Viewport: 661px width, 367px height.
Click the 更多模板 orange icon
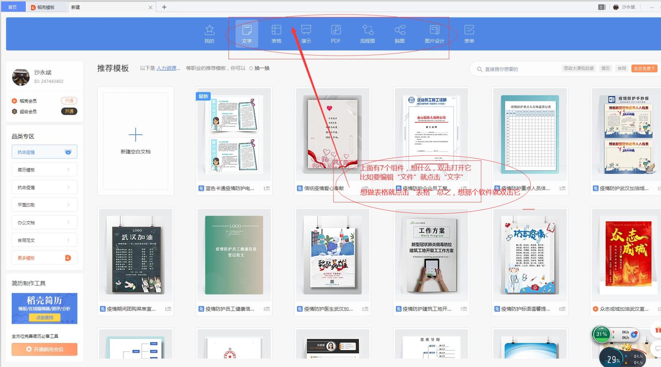pyautogui.click(x=68, y=258)
